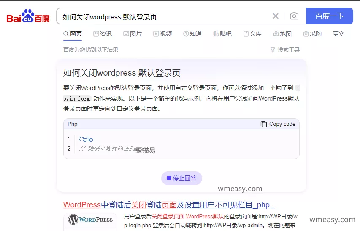Click the AI answer title text
The image size is (360, 231).
coord(122,73)
